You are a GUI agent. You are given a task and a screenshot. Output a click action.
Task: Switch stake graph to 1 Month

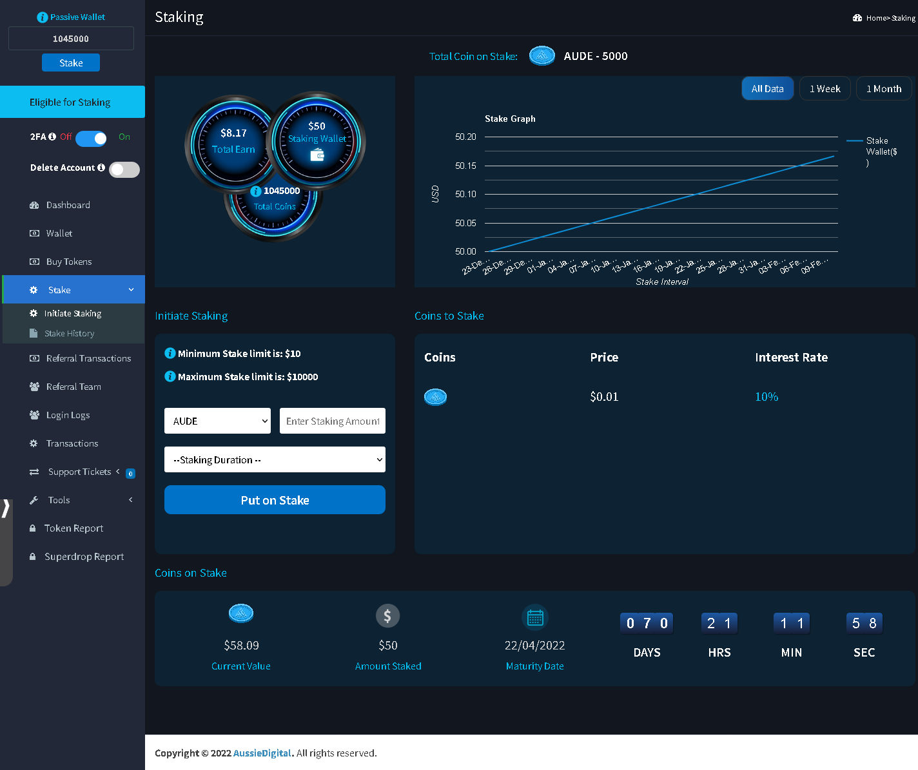(x=884, y=89)
